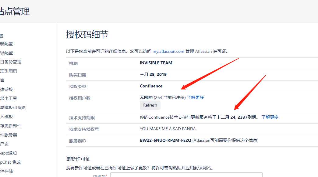Select text YOU MAKE ME A SAD PANDA.
The height and width of the screenshot is (177, 318).
pos(168,129)
